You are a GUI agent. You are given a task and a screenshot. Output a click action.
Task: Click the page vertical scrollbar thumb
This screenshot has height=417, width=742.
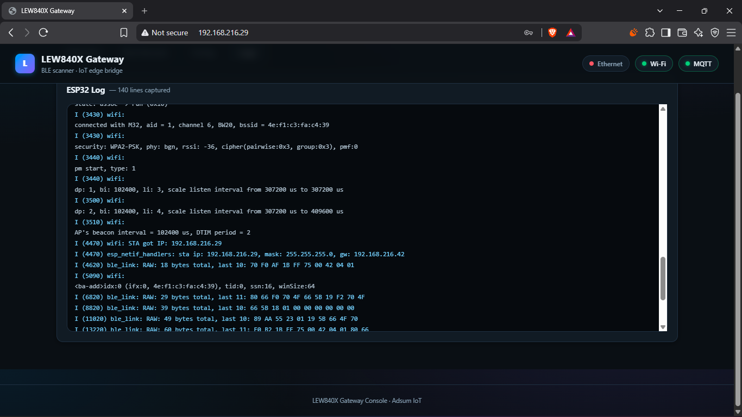pyautogui.click(x=738, y=249)
